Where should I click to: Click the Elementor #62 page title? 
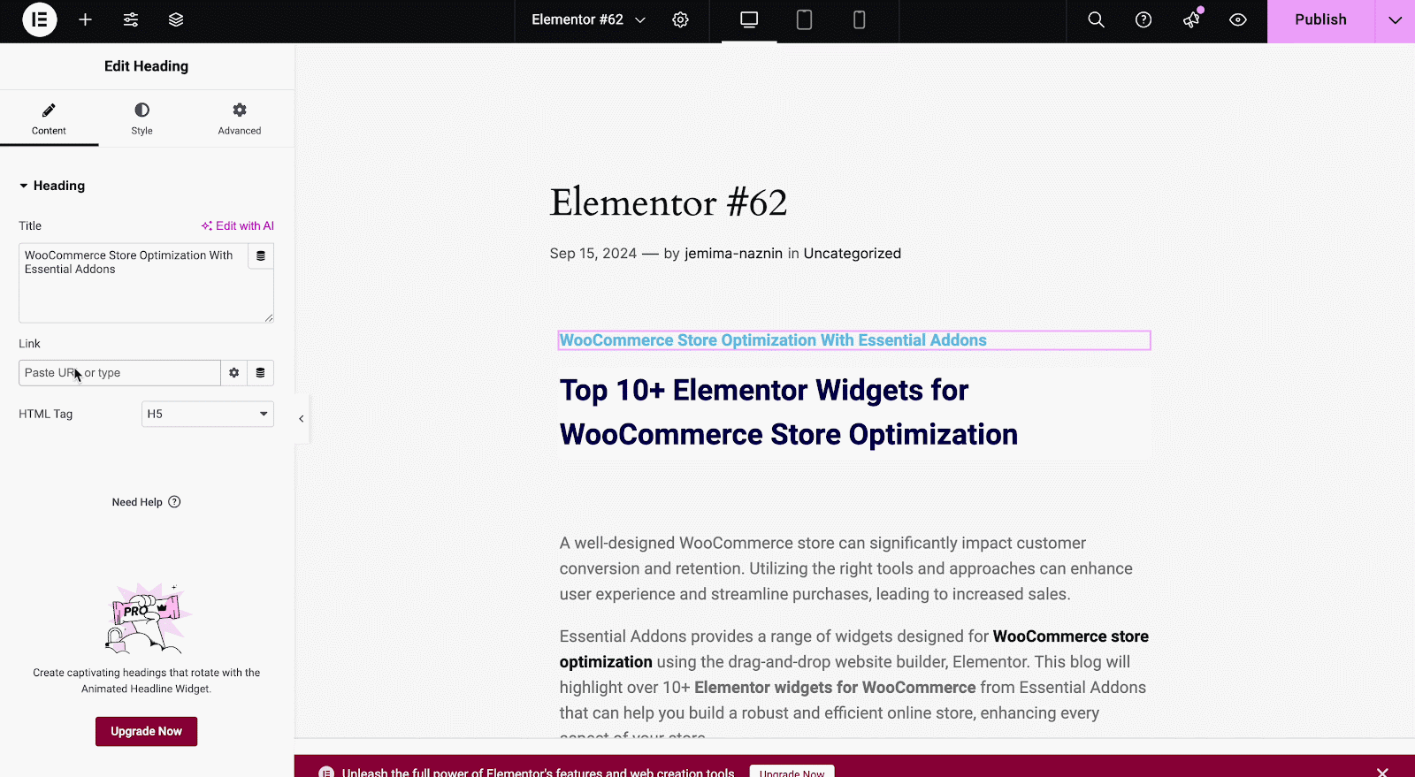pyautogui.click(x=669, y=202)
